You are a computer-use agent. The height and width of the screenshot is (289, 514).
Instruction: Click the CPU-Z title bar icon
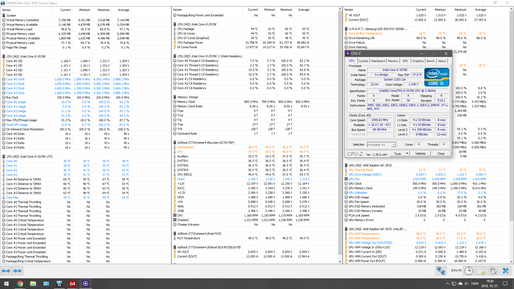click(x=348, y=54)
